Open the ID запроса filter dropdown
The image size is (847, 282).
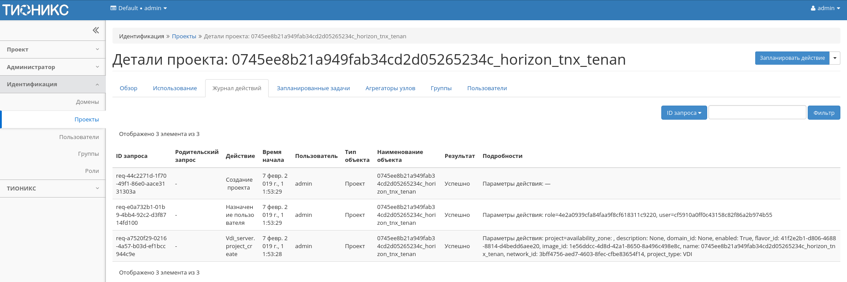point(683,113)
